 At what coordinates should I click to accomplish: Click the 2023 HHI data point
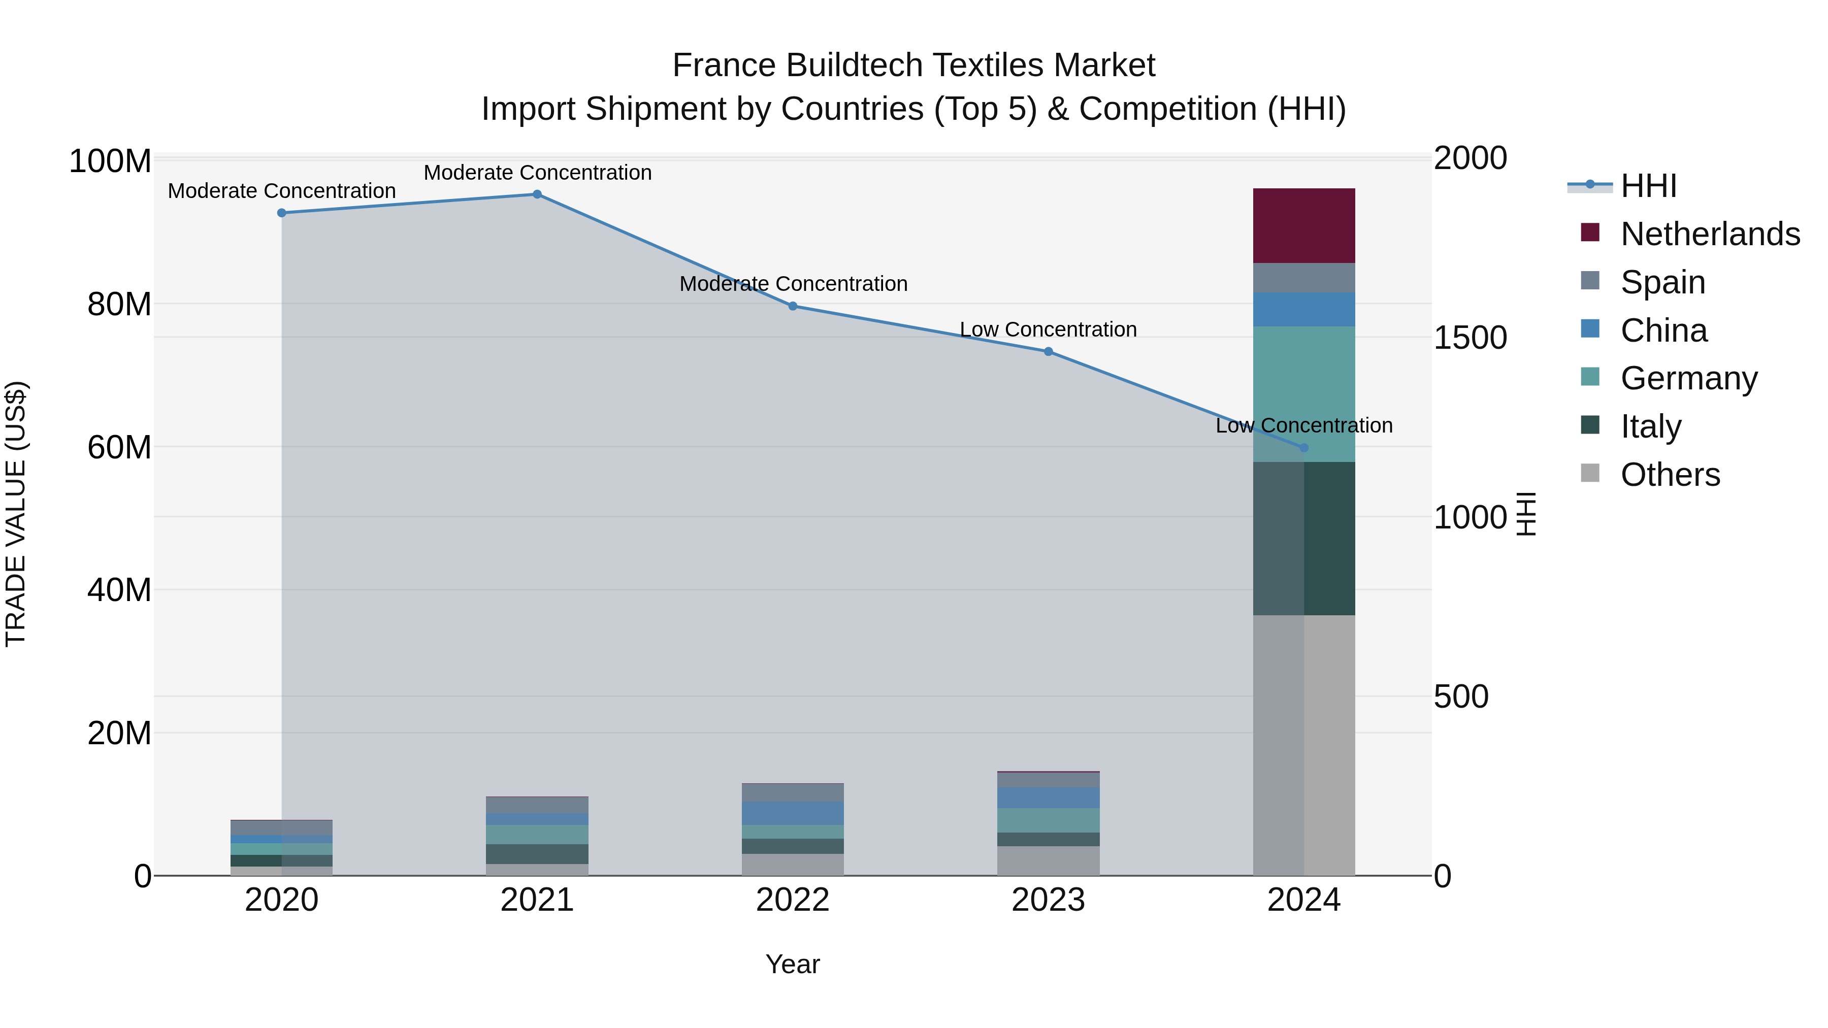pos(1048,351)
